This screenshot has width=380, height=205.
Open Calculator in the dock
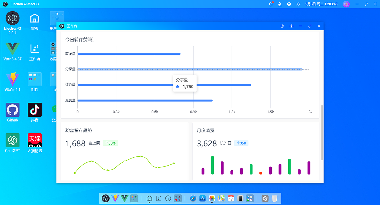(x=240, y=198)
